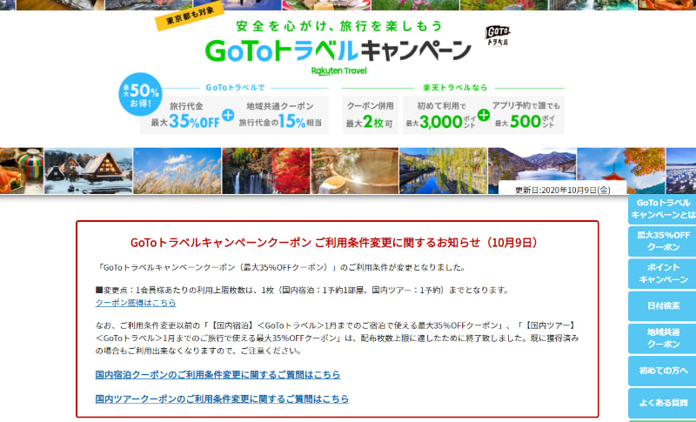
Task: Click the クーポン併用 最大2枚可 box
Action: coord(370,115)
